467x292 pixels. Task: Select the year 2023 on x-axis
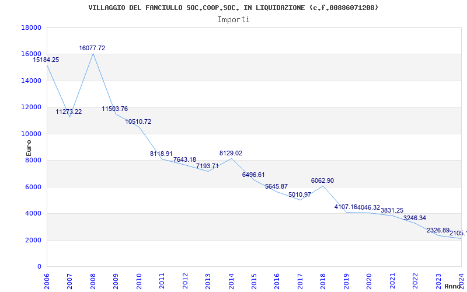438,281
